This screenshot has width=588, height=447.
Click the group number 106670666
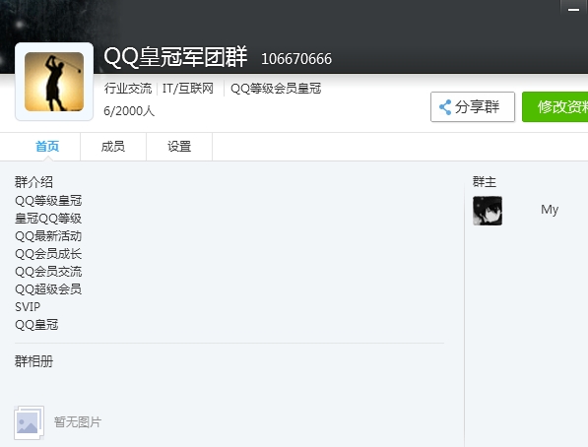tap(296, 59)
